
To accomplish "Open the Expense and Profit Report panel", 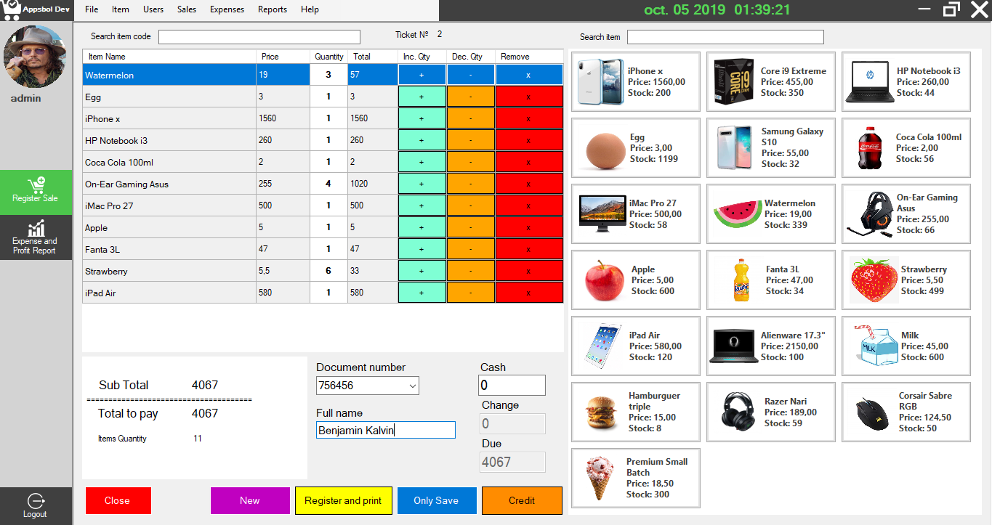I will (x=36, y=237).
